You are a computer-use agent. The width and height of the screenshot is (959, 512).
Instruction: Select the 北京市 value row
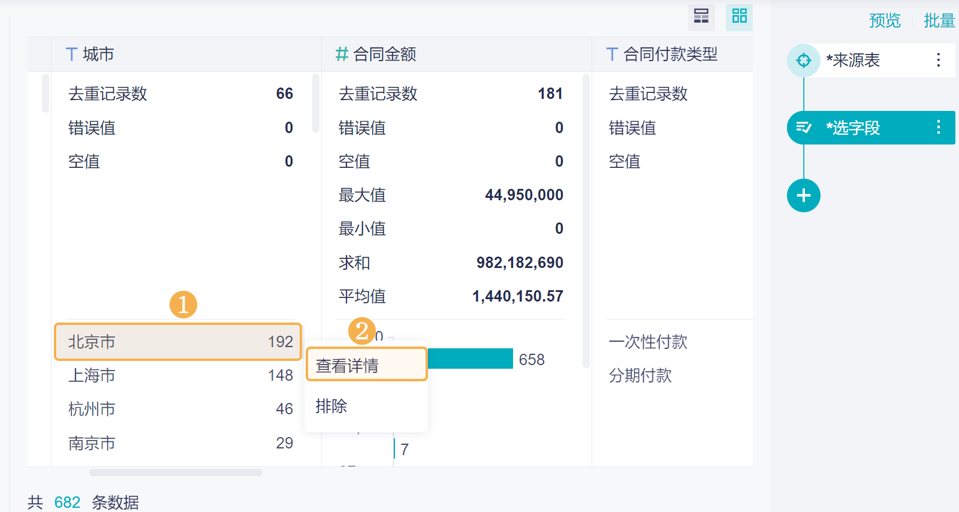177,342
